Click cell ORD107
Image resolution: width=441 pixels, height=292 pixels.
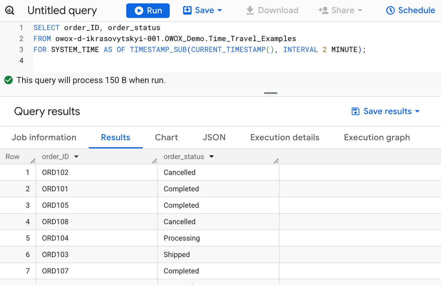pos(97,271)
